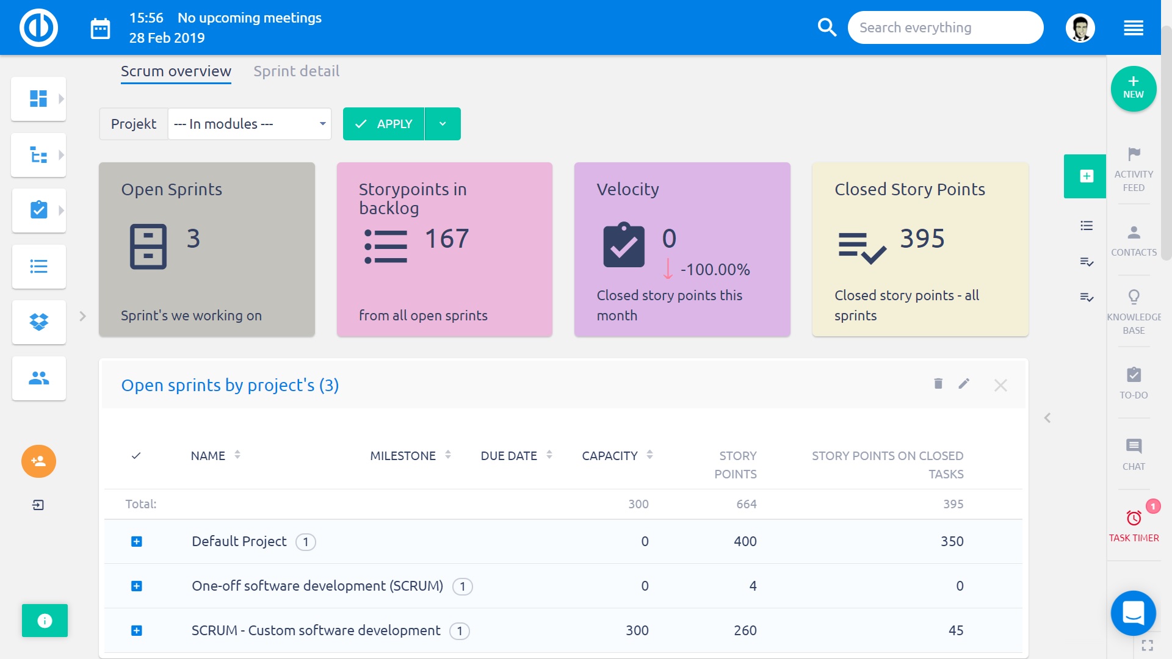Image resolution: width=1172 pixels, height=659 pixels.
Task: Edit Open sprints panel with pencil icon
Action: 964,384
